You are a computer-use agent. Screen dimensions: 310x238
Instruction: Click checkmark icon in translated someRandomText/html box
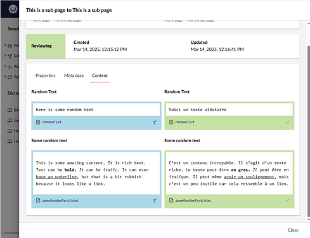point(288,201)
